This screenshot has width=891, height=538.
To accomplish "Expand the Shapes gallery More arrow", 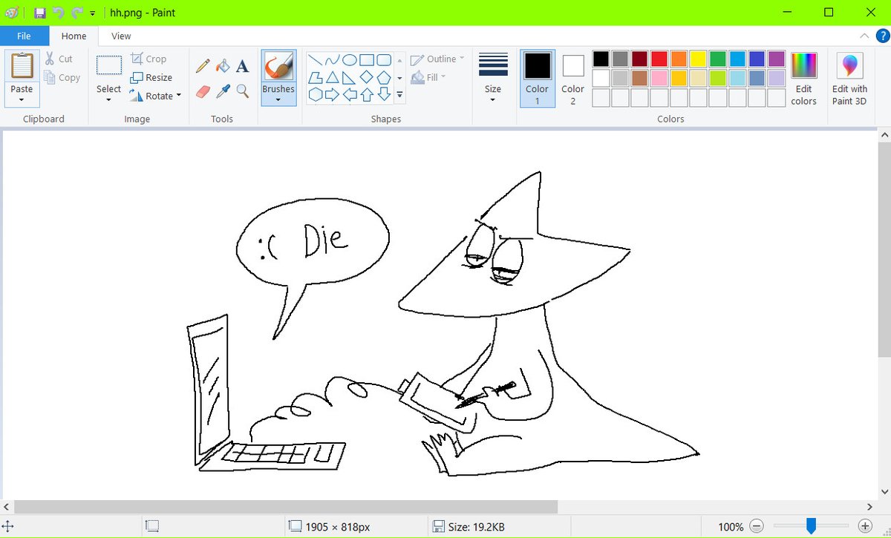I will tap(399, 95).
